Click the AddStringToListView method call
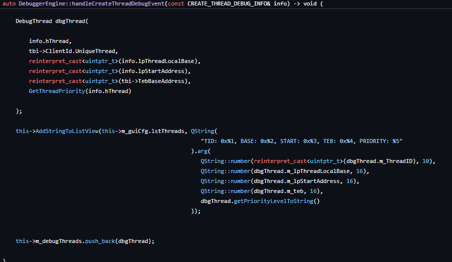This screenshot has width=452, height=262. [x=67, y=131]
